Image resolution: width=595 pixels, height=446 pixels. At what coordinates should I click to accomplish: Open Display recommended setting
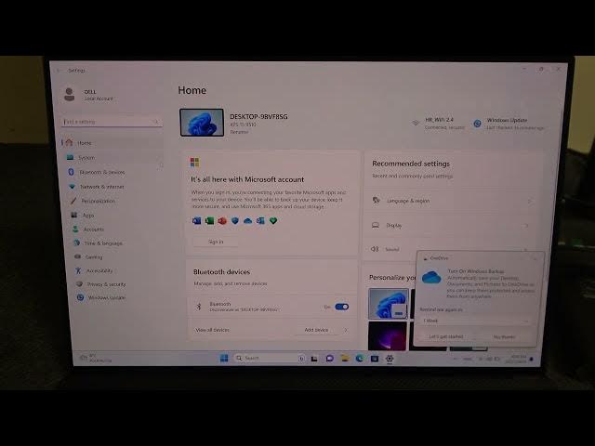pyautogui.click(x=452, y=225)
